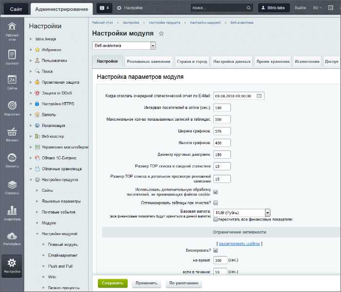The height and width of the screenshot is (292, 341).
Task: Toggle the Блокировать? checkbox
Action: coord(215,250)
